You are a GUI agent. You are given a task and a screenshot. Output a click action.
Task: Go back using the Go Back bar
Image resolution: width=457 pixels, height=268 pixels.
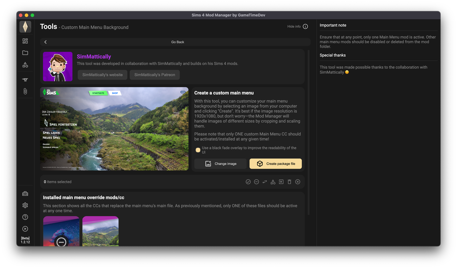175,42
